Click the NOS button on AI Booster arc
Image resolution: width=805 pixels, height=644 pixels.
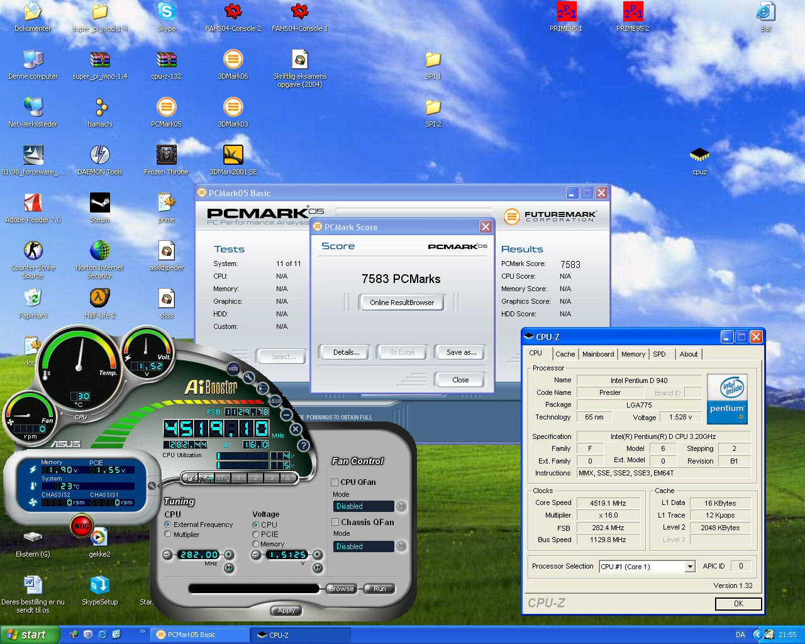click(x=233, y=369)
